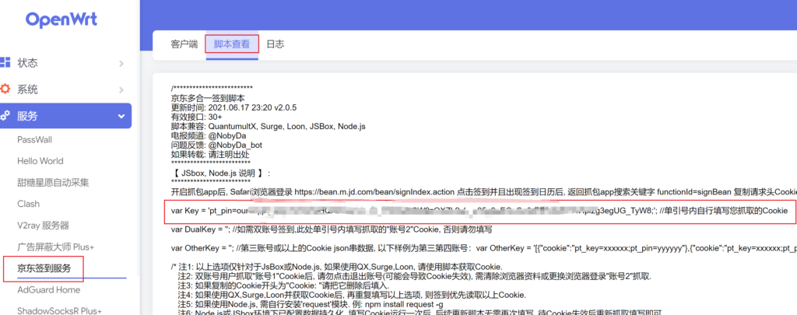The width and height of the screenshot is (797, 315).
Task: Click the 有效接口: 30+ line
Action: pos(197,117)
